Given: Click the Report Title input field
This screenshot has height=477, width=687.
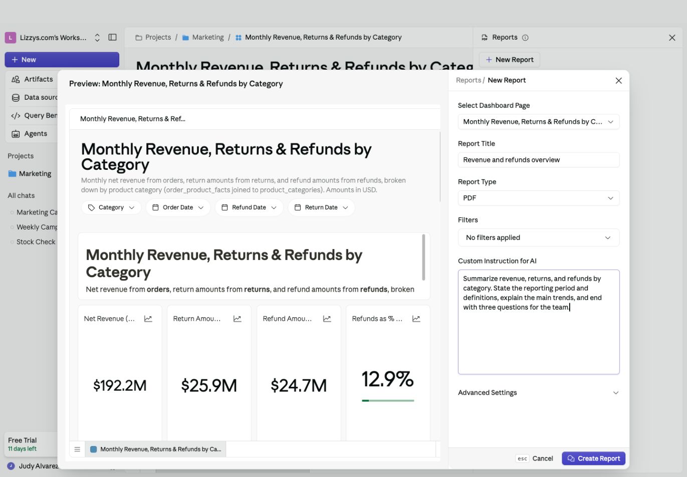Looking at the screenshot, I should (x=539, y=160).
